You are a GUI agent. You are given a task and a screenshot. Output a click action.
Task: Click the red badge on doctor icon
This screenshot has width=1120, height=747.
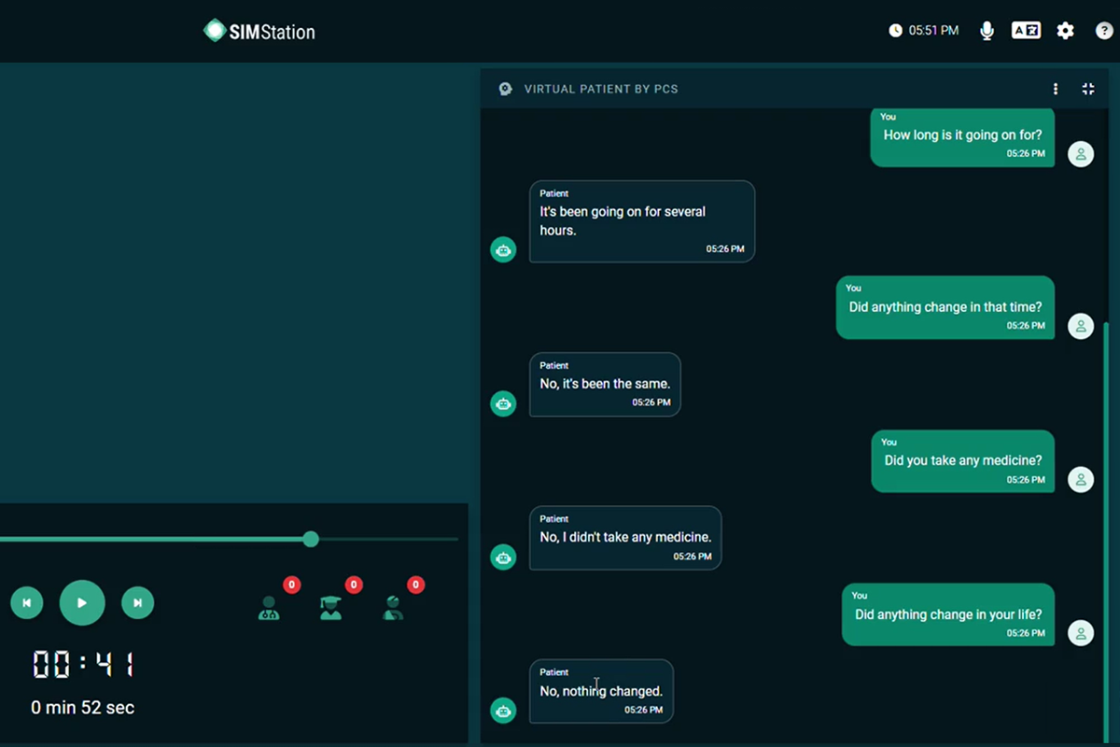(291, 585)
